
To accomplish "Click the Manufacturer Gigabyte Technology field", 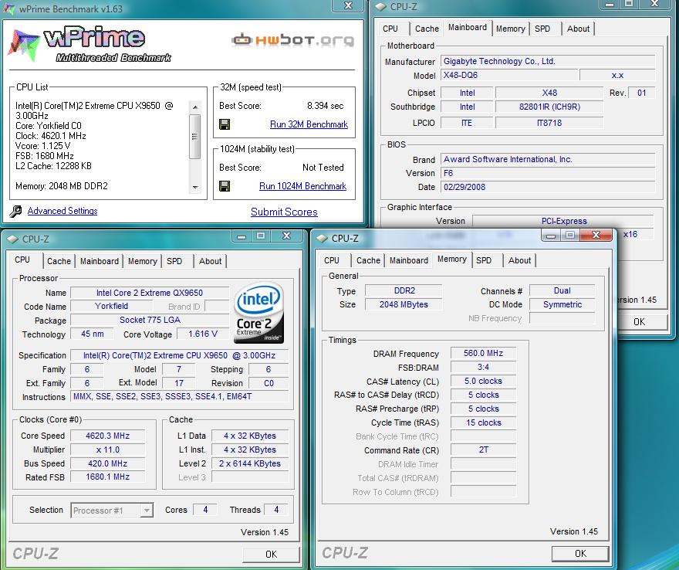I will (x=548, y=61).
